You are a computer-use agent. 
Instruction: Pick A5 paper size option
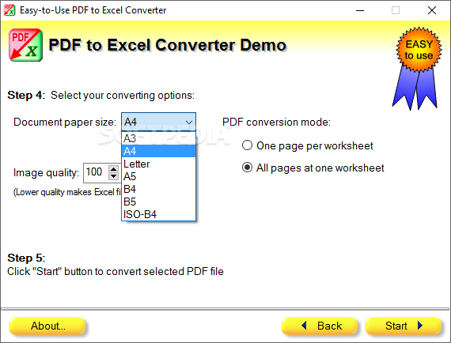pyautogui.click(x=158, y=176)
